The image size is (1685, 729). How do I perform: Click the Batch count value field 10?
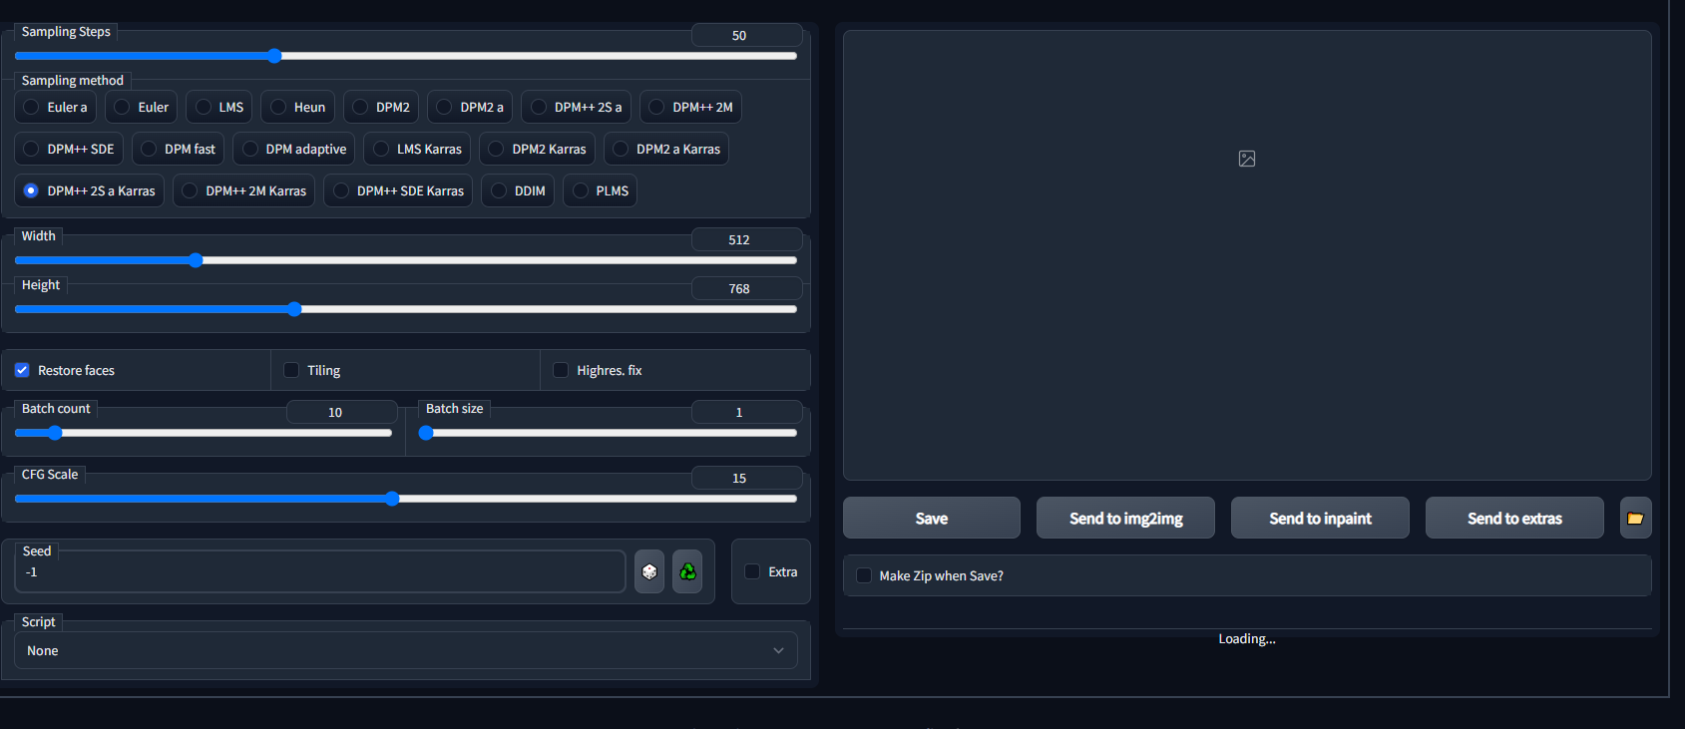(342, 412)
